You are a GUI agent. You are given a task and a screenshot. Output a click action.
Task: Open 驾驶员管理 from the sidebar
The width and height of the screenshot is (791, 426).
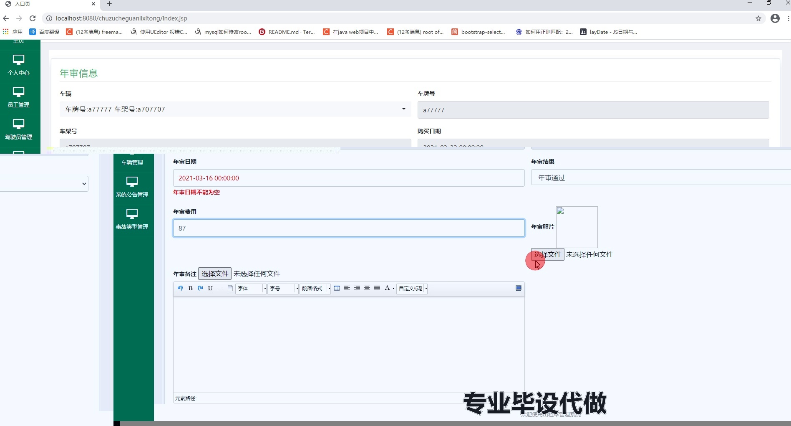coord(18,129)
